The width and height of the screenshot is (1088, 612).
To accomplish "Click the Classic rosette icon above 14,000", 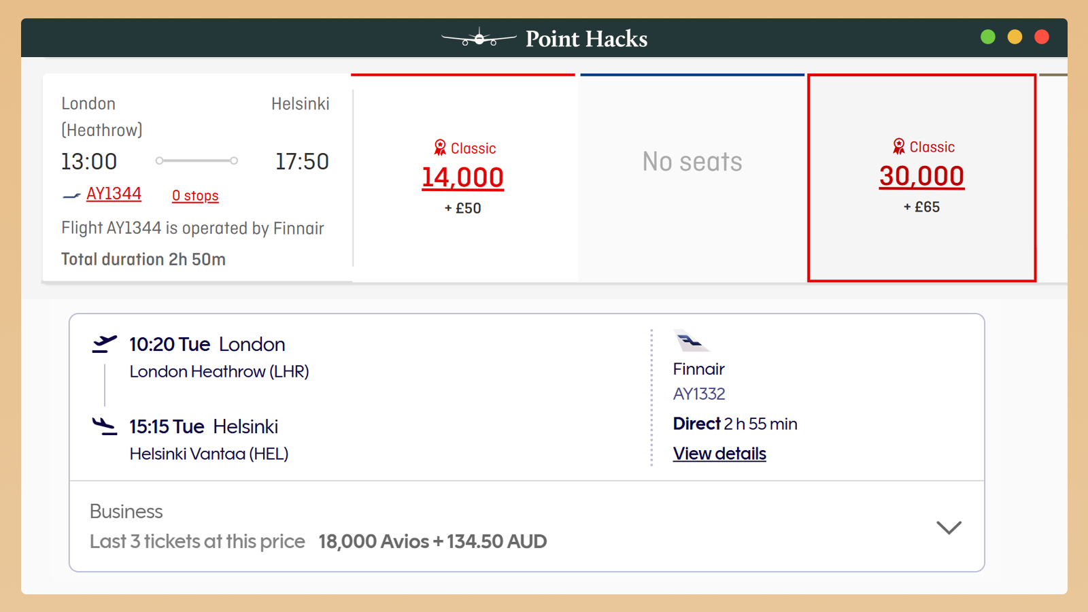I will click(x=440, y=148).
